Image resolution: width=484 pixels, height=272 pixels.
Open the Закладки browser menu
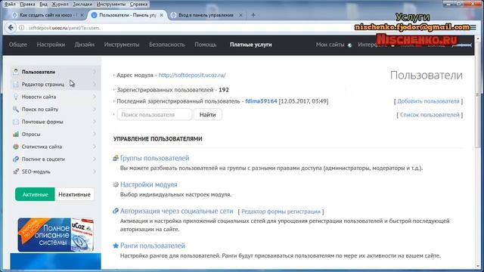click(82, 4)
